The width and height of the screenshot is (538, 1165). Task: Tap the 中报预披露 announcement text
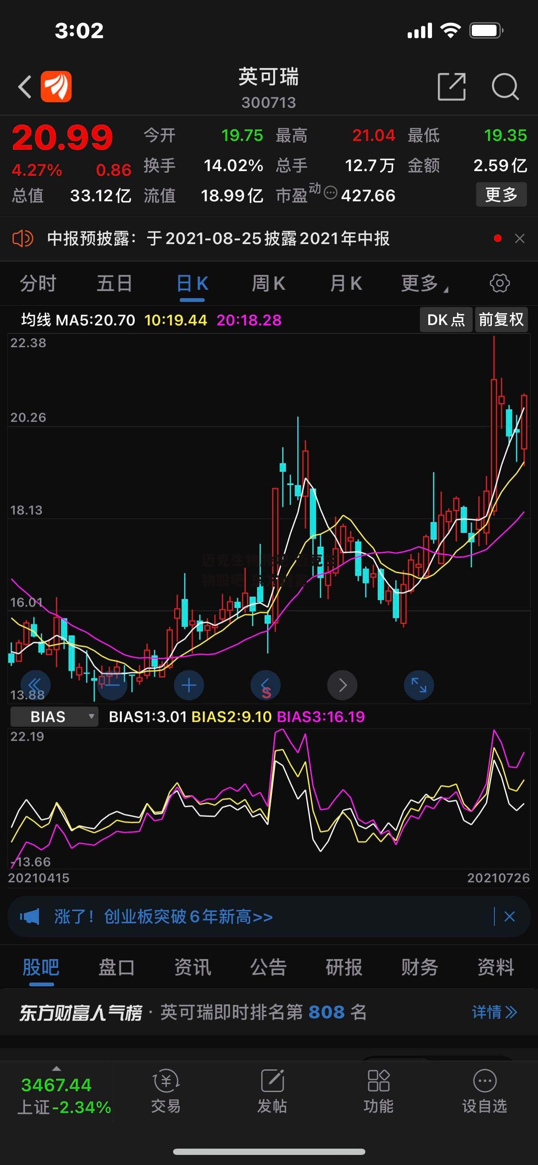[218, 238]
